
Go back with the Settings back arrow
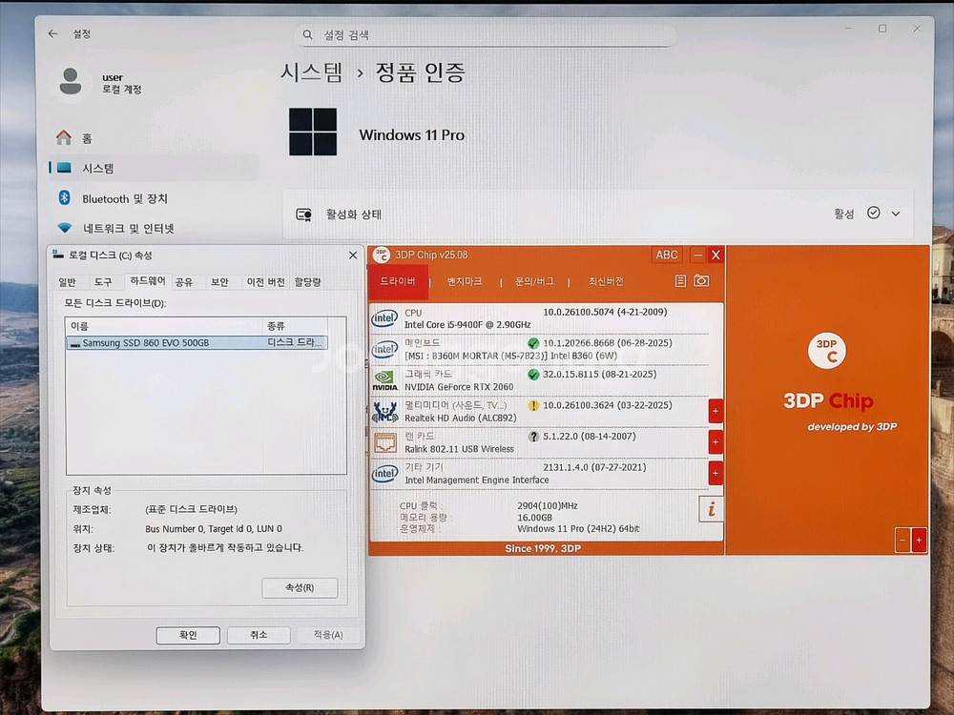pos(52,34)
